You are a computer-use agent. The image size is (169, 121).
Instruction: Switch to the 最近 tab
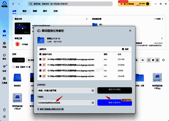click(25, 11)
